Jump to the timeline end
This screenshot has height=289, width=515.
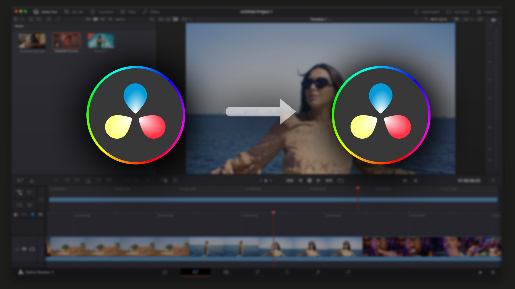[x=329, y=181]
